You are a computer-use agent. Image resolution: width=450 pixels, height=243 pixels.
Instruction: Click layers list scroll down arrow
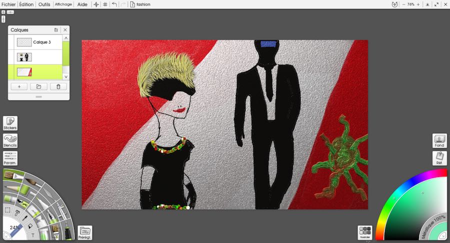click(65, 76)
